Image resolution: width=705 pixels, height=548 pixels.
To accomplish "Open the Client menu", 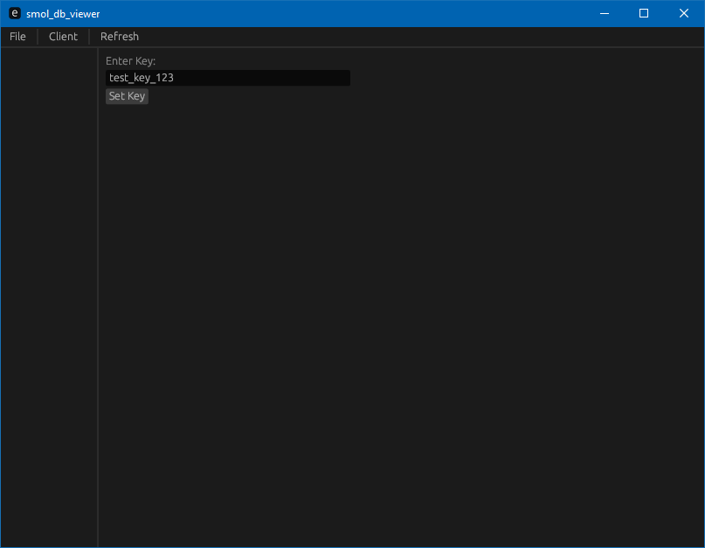I will [63, 37].
